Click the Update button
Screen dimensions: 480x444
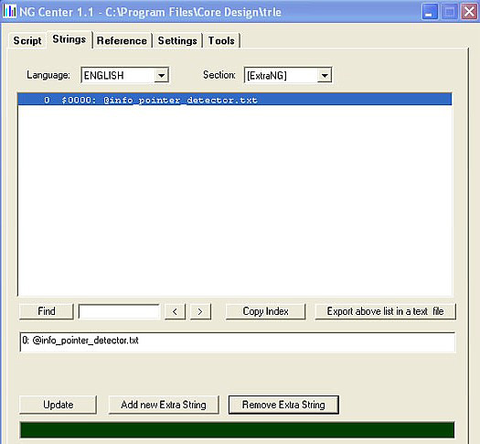tap(59, 405)
